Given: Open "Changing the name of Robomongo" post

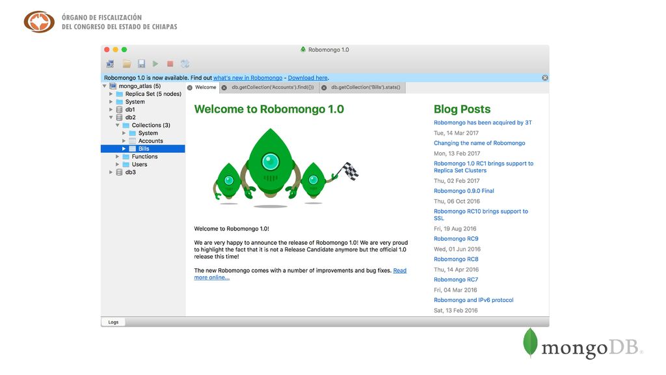Looking at the screenshot, I should [x=479, y=143].
